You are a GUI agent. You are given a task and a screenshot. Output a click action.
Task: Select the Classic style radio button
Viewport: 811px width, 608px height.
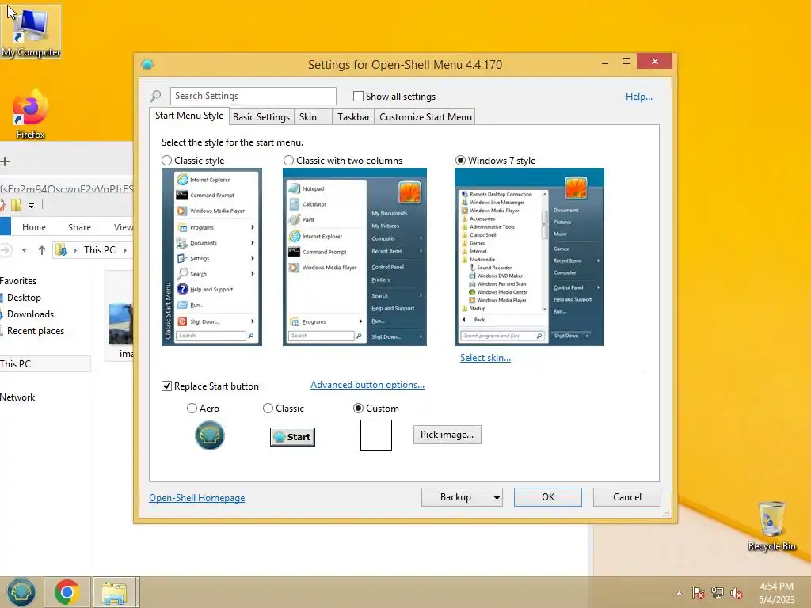click(166, 161)
